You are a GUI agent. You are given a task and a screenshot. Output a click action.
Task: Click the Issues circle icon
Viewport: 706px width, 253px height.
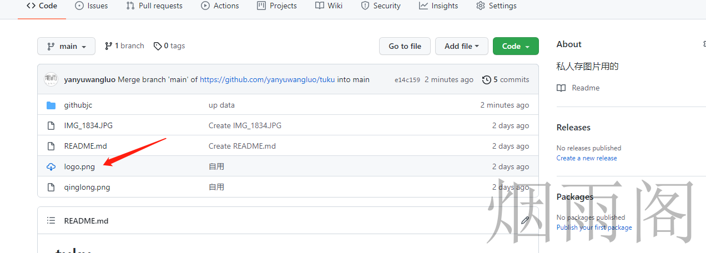[x=79, y=6]
